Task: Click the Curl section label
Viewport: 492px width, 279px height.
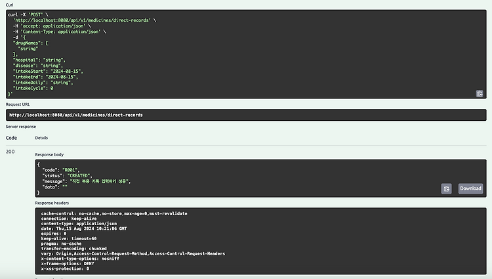Action: [9, 5]
